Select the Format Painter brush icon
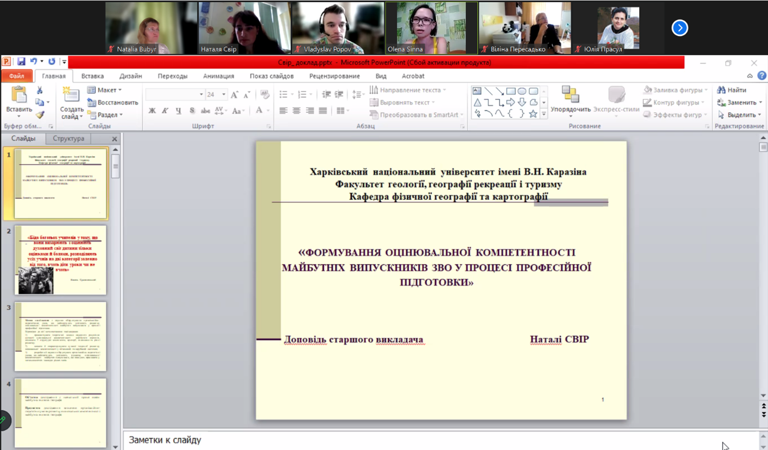768x450 pixels. click(40, 115)
